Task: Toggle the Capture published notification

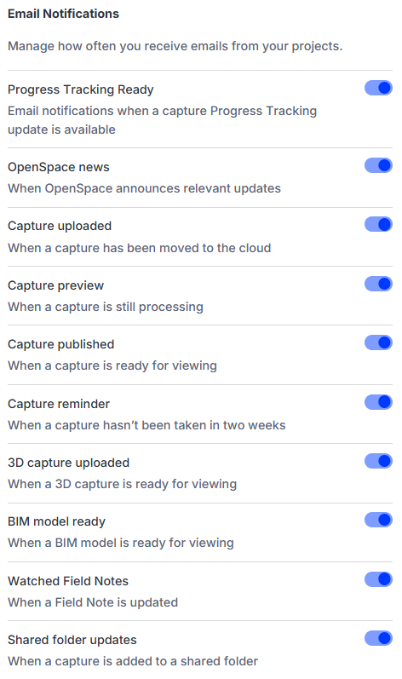Action: click(378, 342)
